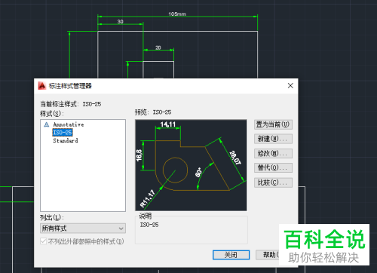Click the Set Current (置为当前) button
The height and width of the screenshot is (273, 377).
click(273, 124)
